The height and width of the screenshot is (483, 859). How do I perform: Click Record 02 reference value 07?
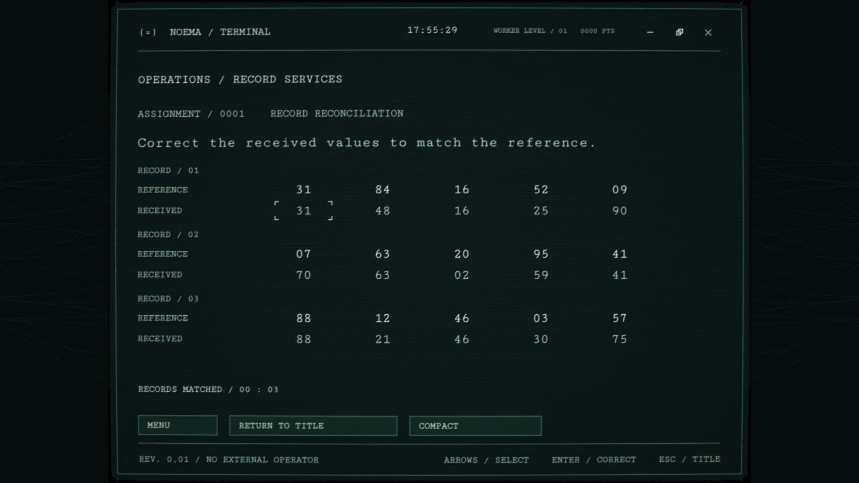[x=304, y=254]
